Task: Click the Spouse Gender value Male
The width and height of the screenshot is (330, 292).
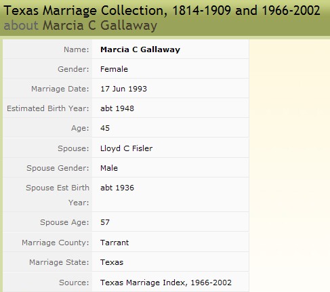Action: pyautogui.click(x=109, y=168)
